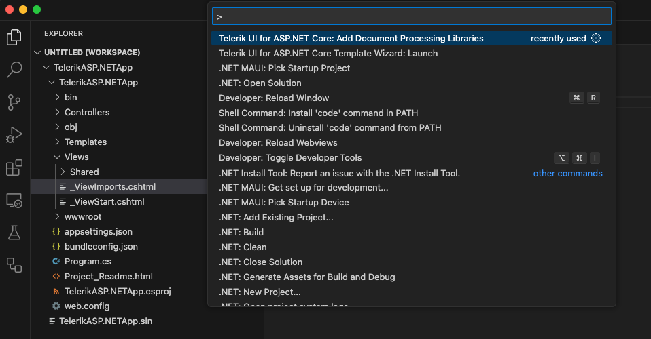Open the Explorer view in activity bar
This screenshot has height=339, width=651.
click(14, 37)
